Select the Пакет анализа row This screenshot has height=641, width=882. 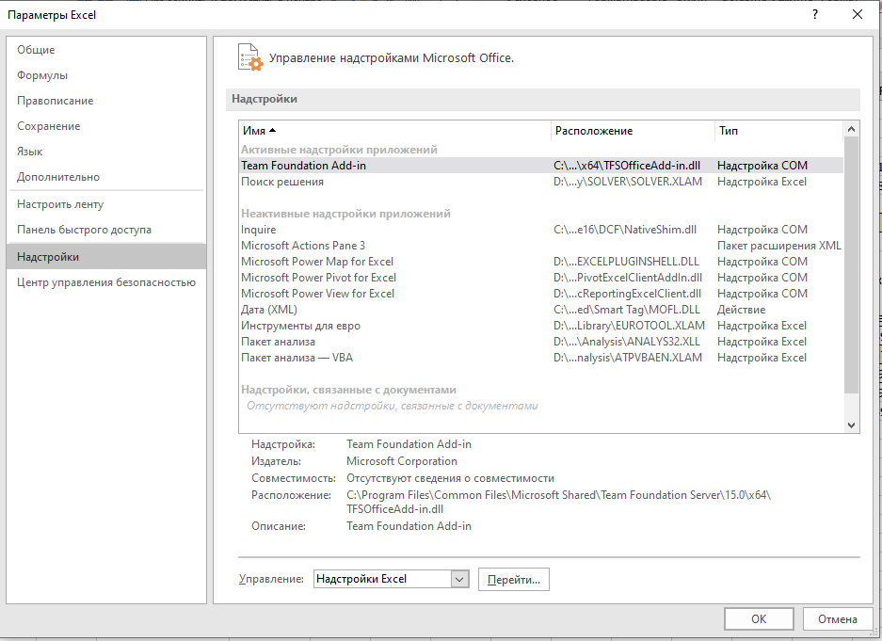[x=540, y=342]
